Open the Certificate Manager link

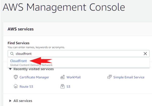point(34,77)
